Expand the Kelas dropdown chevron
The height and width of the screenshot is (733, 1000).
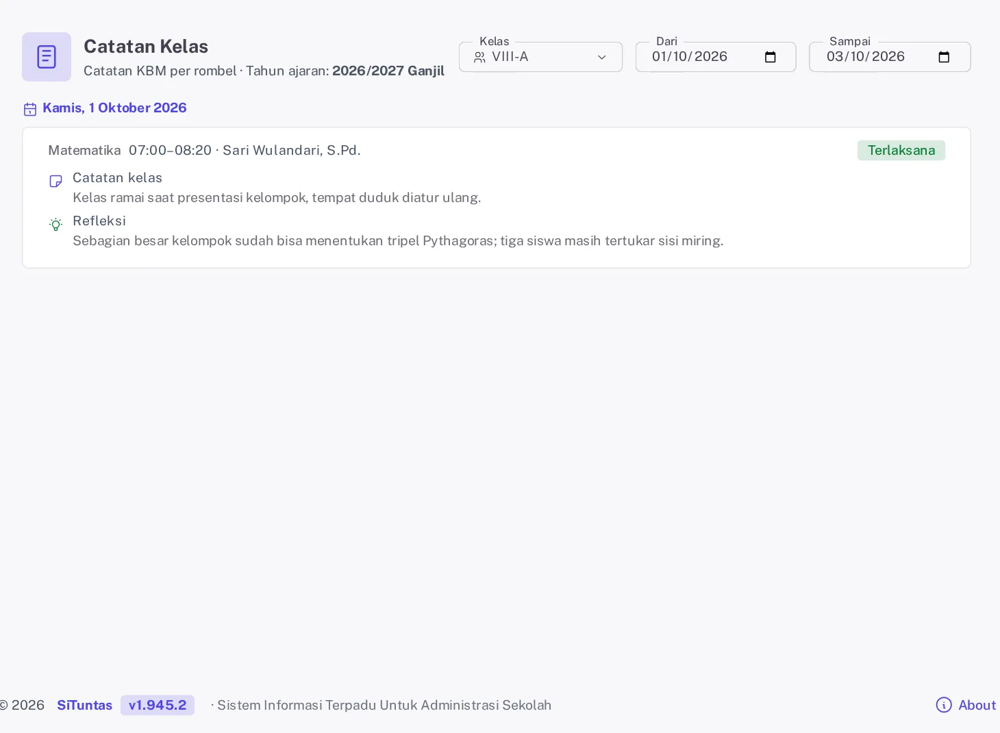click(602, 58)
